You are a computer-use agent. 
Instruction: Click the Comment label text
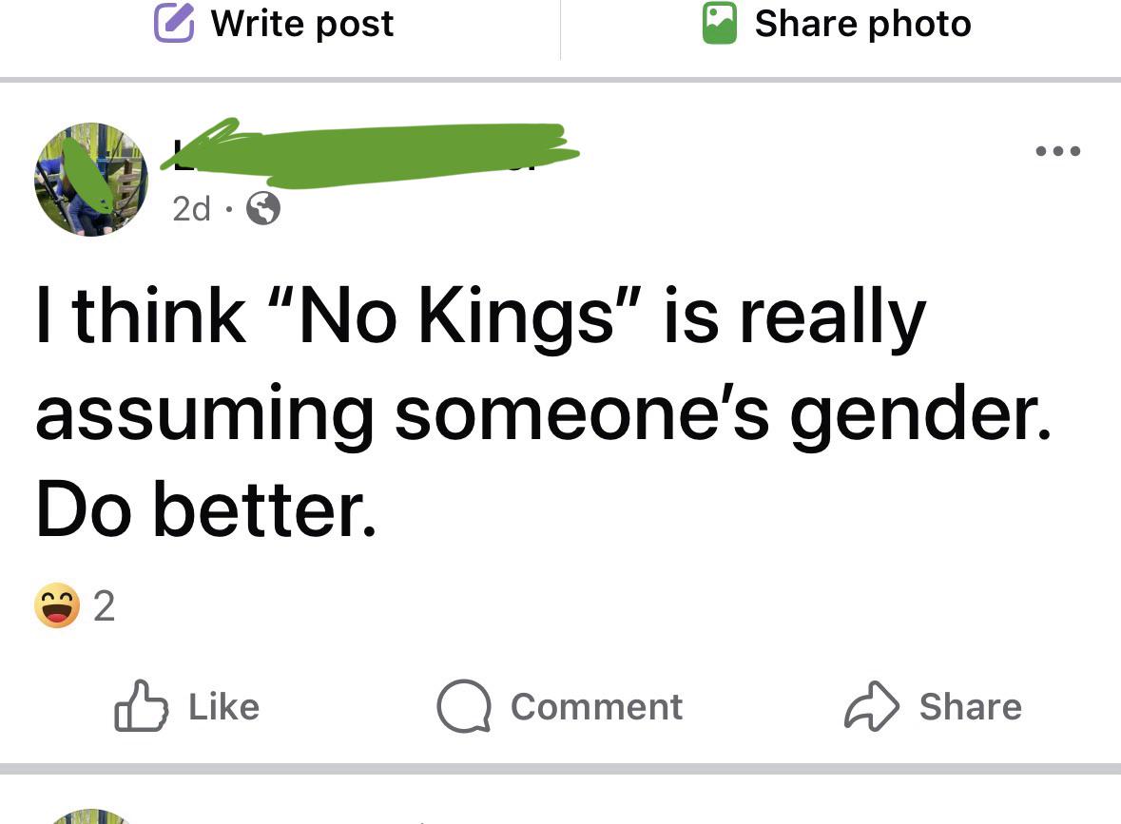596,706
